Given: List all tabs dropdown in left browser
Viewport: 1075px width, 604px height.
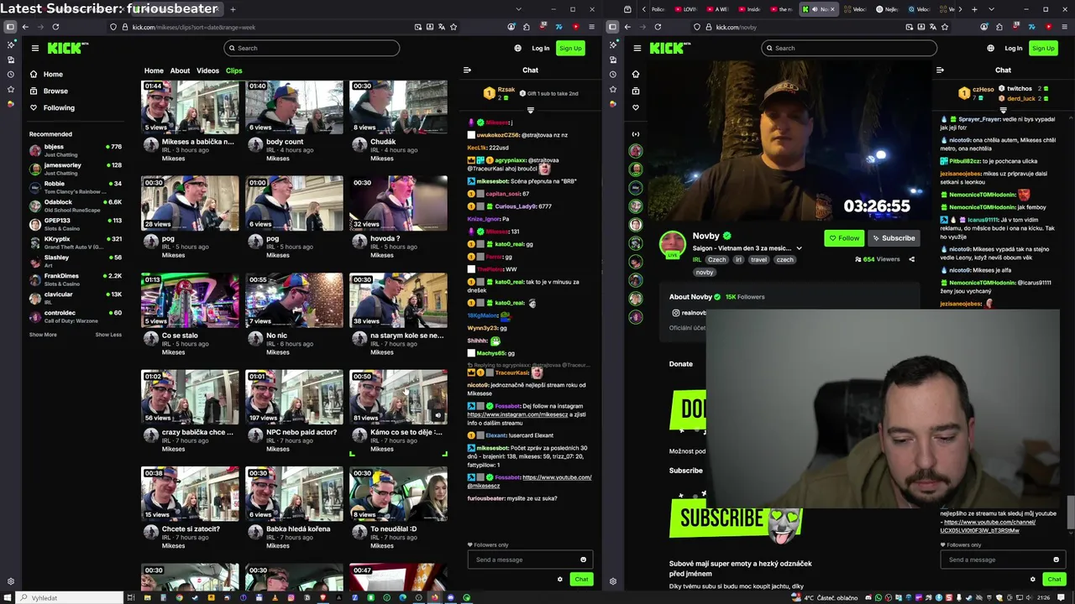Looking at the screenshot, I should pos(518,9).
